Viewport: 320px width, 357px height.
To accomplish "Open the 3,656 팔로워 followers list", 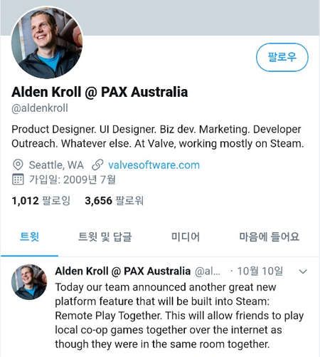I will [x=114, y=201].
